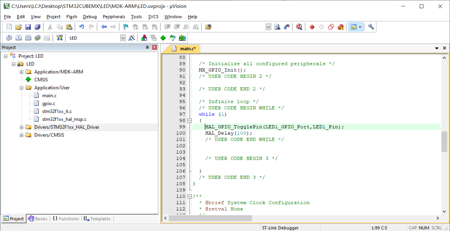Open the window layout dropdown arrow
Screen dimensions: 450x231
[x=360, y=27]
